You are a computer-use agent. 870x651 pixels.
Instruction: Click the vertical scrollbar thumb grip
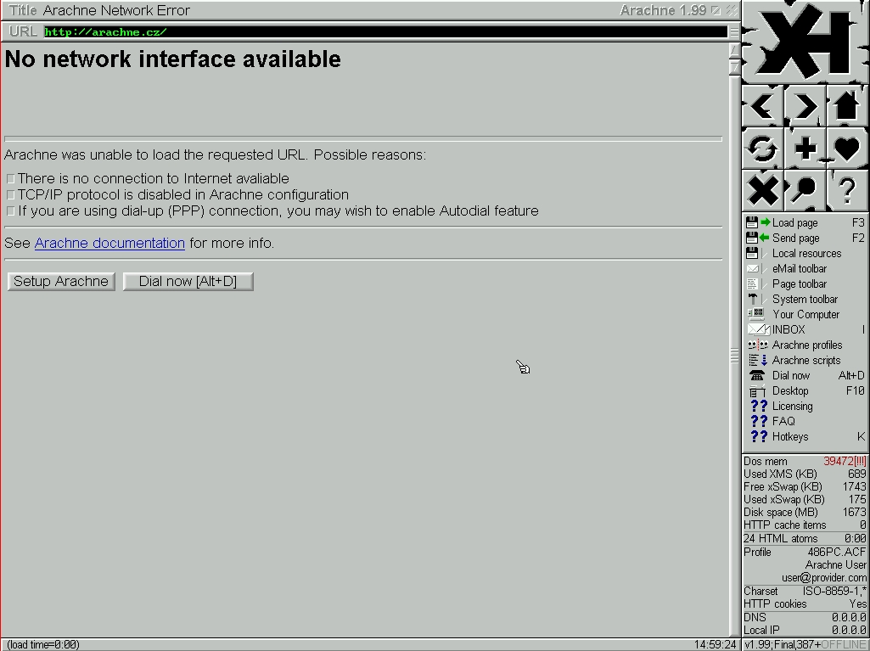tap(734, 356)
